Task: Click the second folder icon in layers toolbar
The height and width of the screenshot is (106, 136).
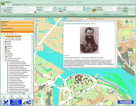Action: coord(4,34)
